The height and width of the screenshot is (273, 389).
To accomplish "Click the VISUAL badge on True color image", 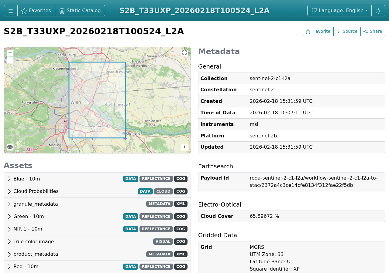I will (163, 242).
